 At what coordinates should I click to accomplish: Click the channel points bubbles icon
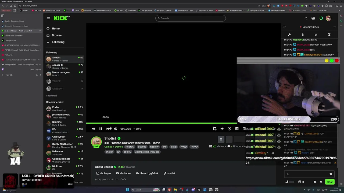click(x=287, y=182)
